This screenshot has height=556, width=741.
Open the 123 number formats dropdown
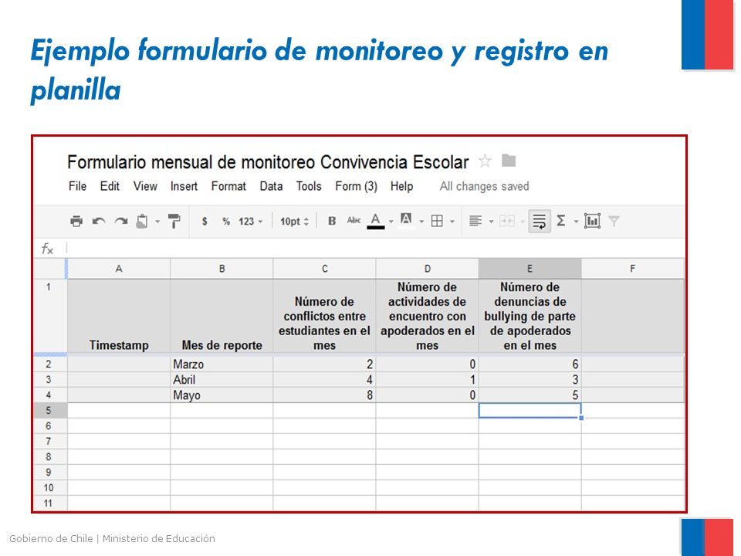pyautogui.click(x=250, y=221)
